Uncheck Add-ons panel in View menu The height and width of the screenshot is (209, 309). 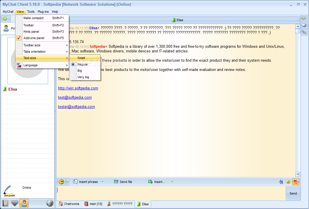coord(42,38)
